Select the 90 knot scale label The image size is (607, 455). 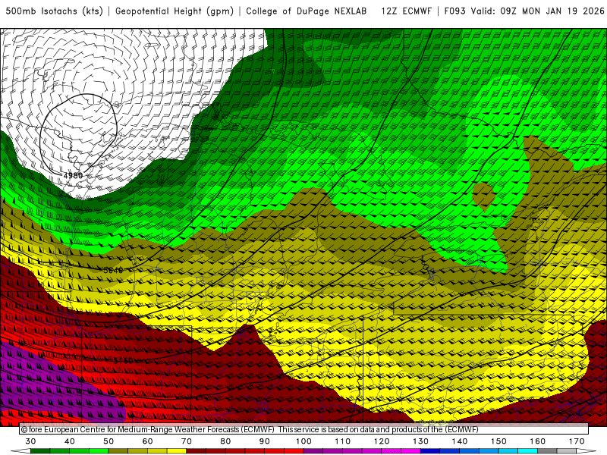click(265, 441)
